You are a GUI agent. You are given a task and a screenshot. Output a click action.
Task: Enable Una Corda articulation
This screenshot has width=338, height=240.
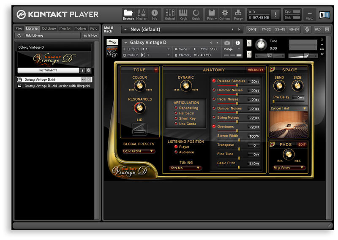coord(176,123)
